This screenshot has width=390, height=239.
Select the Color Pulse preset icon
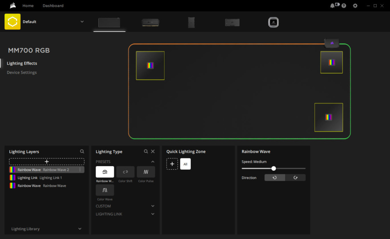(146, 172)
